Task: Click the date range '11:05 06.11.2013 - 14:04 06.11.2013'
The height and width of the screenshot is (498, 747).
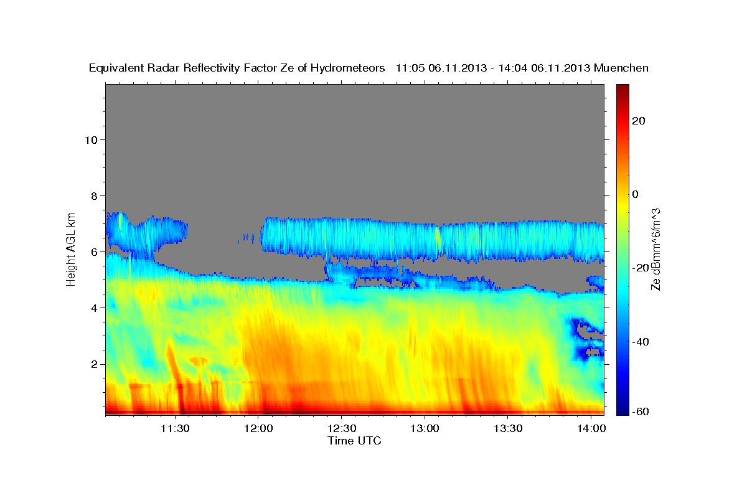Action: coord(492,68)
